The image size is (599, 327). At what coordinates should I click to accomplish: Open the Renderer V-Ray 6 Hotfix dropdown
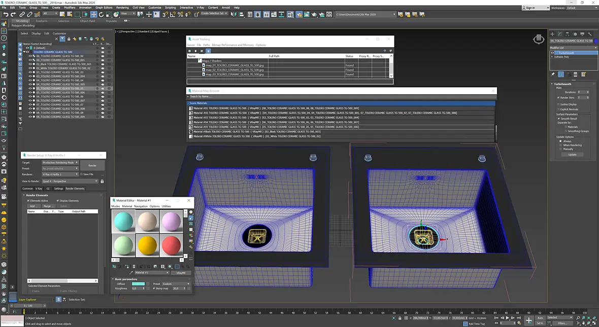(x=60, y=174)
